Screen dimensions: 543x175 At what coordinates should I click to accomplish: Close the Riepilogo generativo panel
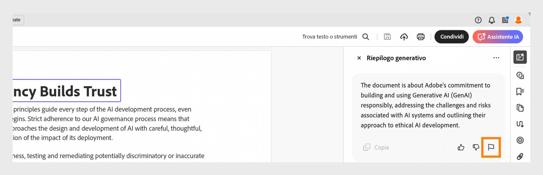pyautogui.click(x=359, y=58)
